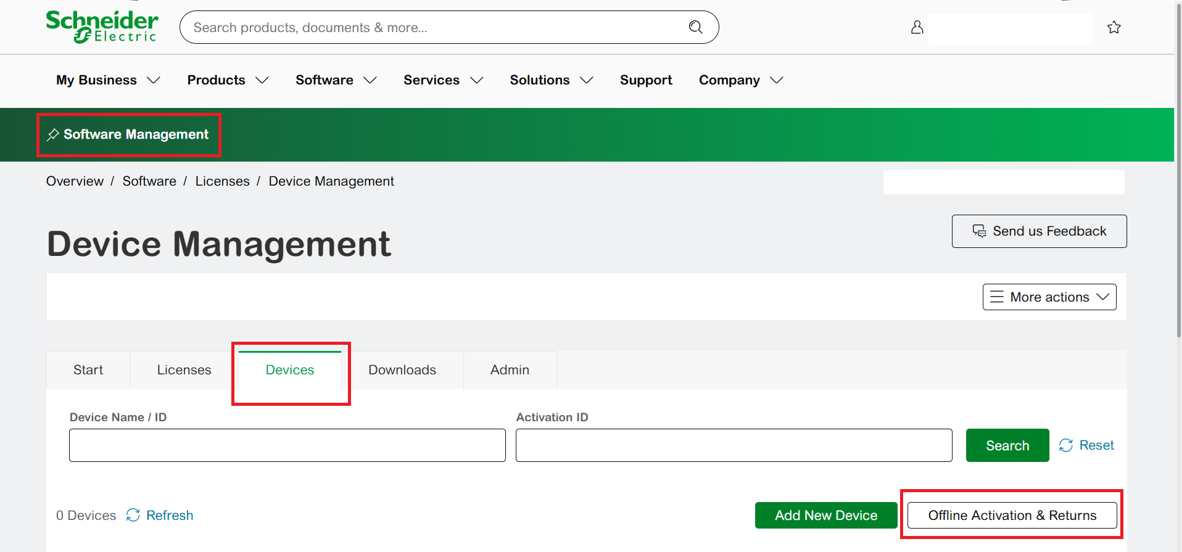
Task: Switch to the Admin tab
Action: point(510,370)
